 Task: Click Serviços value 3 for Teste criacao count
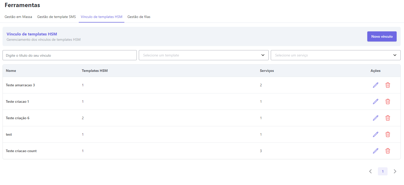[261, 151]
